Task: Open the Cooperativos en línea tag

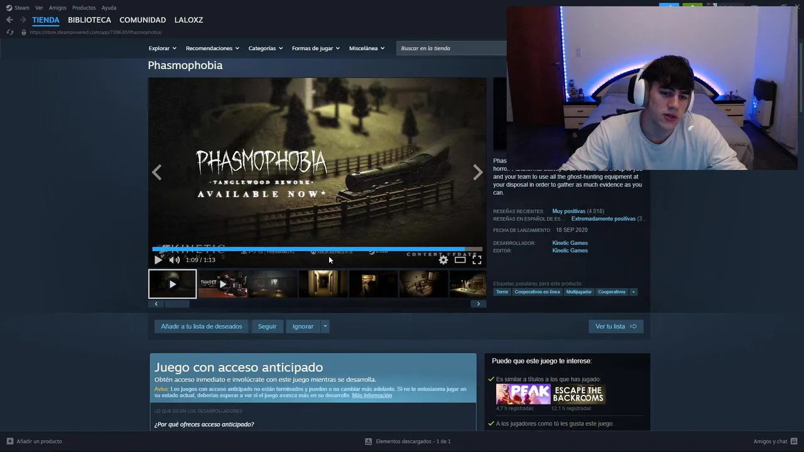Action: [537, 292]
